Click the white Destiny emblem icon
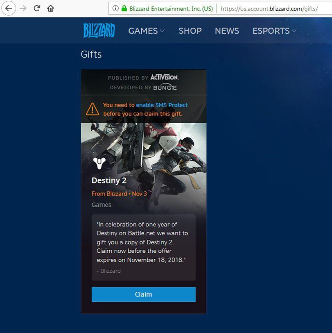 point(99,163)
